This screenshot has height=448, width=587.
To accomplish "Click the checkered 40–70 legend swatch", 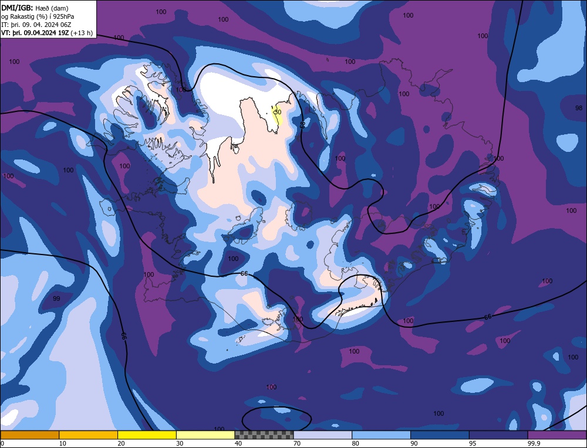I will [x=264, y=435].
